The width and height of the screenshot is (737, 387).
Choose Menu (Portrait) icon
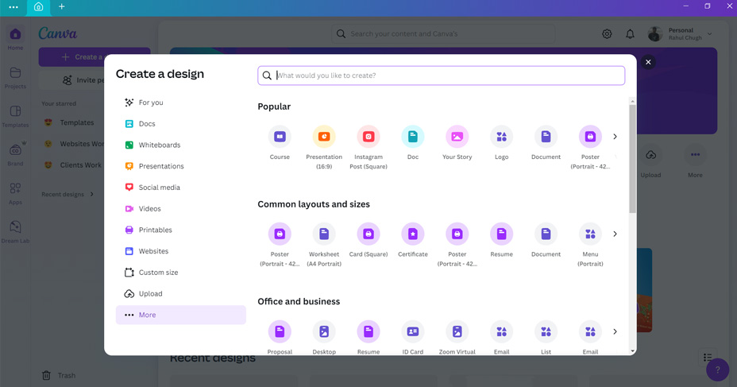[x=590, y=234]
